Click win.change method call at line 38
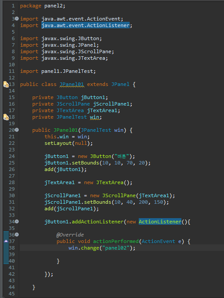The image size is (224, 298). (102, 248)
